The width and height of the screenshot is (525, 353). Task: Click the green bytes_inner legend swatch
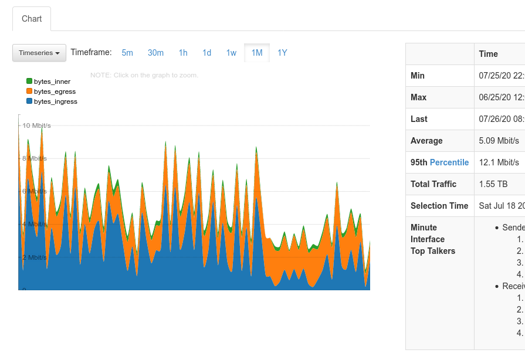29,82
